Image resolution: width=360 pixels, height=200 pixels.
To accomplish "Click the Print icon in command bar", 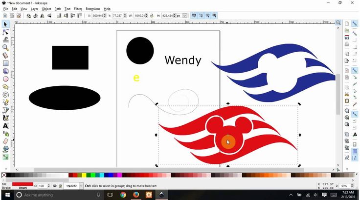I will [x=347, y=44].
